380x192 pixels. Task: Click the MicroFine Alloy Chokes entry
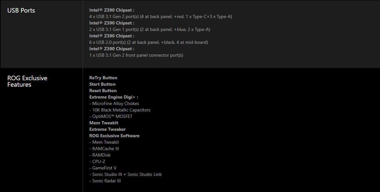(x=114, y=103)
